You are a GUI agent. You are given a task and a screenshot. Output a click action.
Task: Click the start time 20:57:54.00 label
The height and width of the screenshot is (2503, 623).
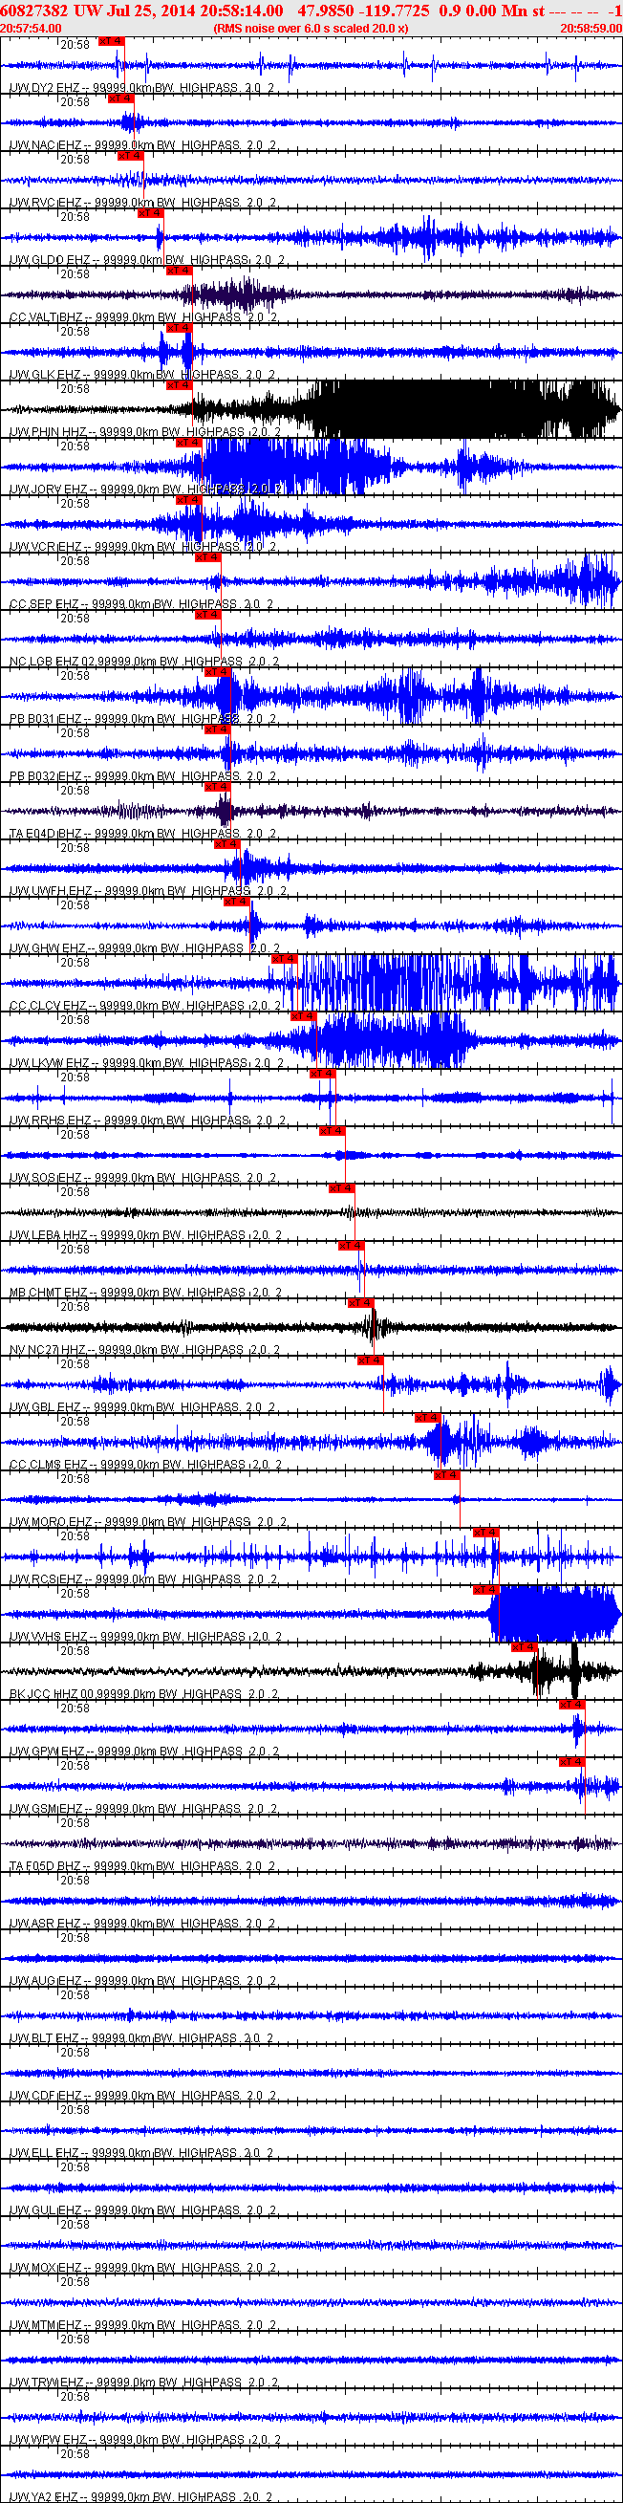(31, 28)
